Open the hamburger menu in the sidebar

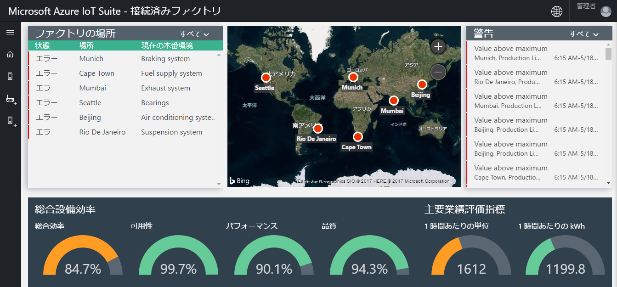point(10,32)
